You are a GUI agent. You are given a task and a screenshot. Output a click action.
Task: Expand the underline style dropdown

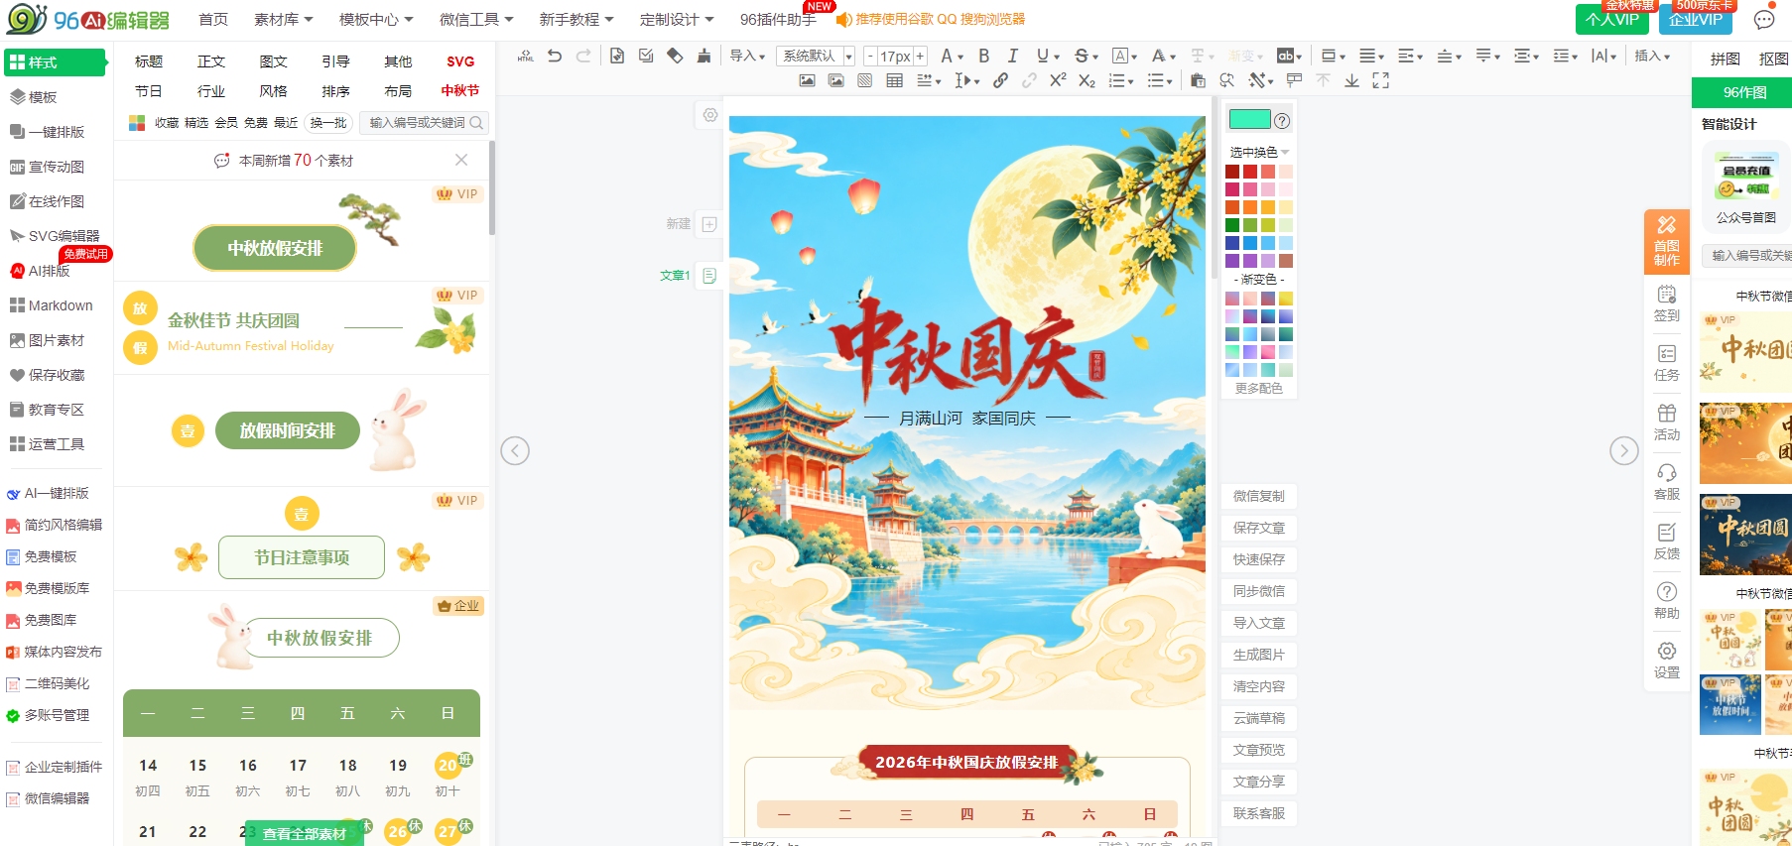[x=1057, y=57]
